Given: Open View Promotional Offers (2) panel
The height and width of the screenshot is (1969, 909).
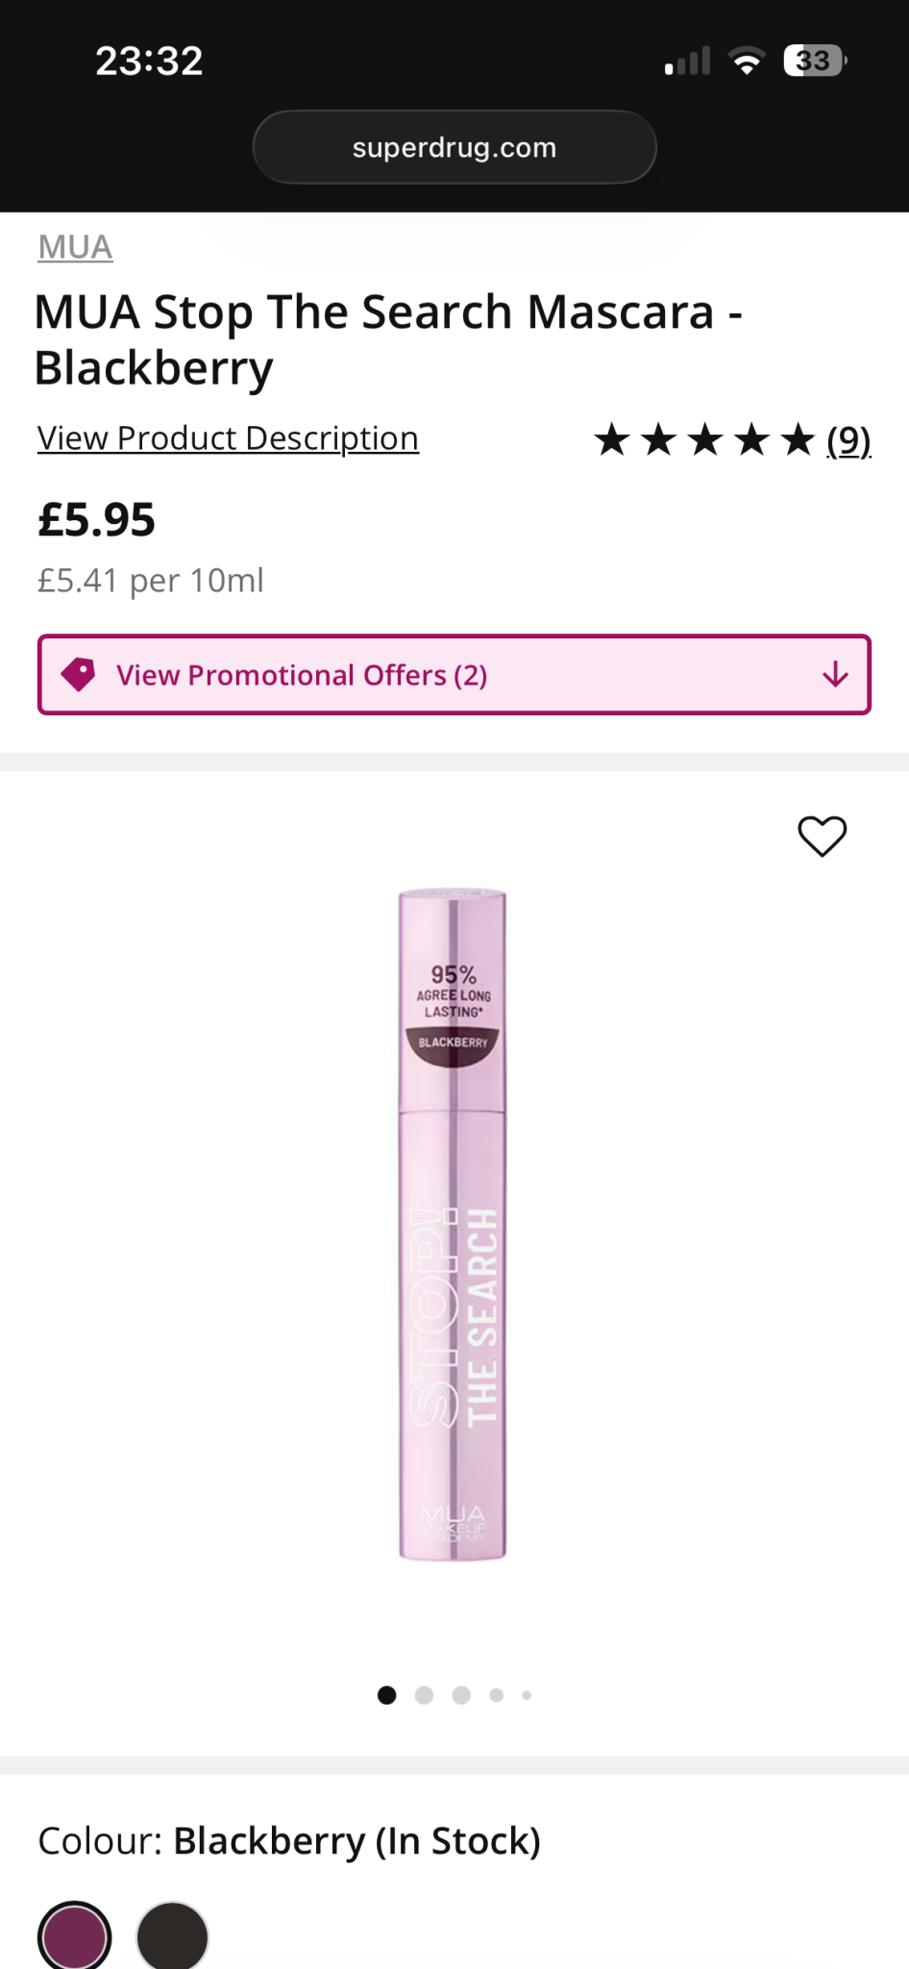Looking at the screenshot, I should tap(302, 675).
